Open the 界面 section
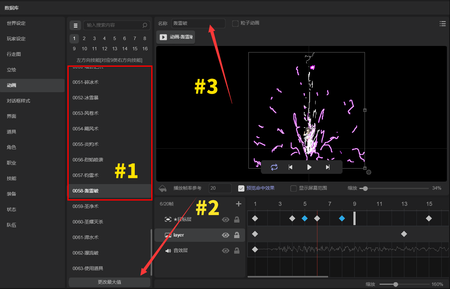450x289 pixels. click(x=32, y=116)
